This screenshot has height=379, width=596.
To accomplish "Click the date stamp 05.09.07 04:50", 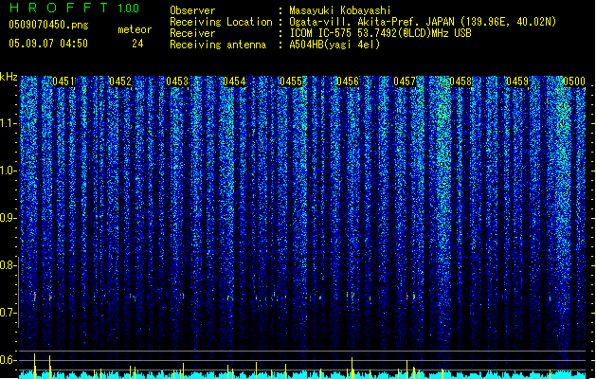I will click(48, 44).
